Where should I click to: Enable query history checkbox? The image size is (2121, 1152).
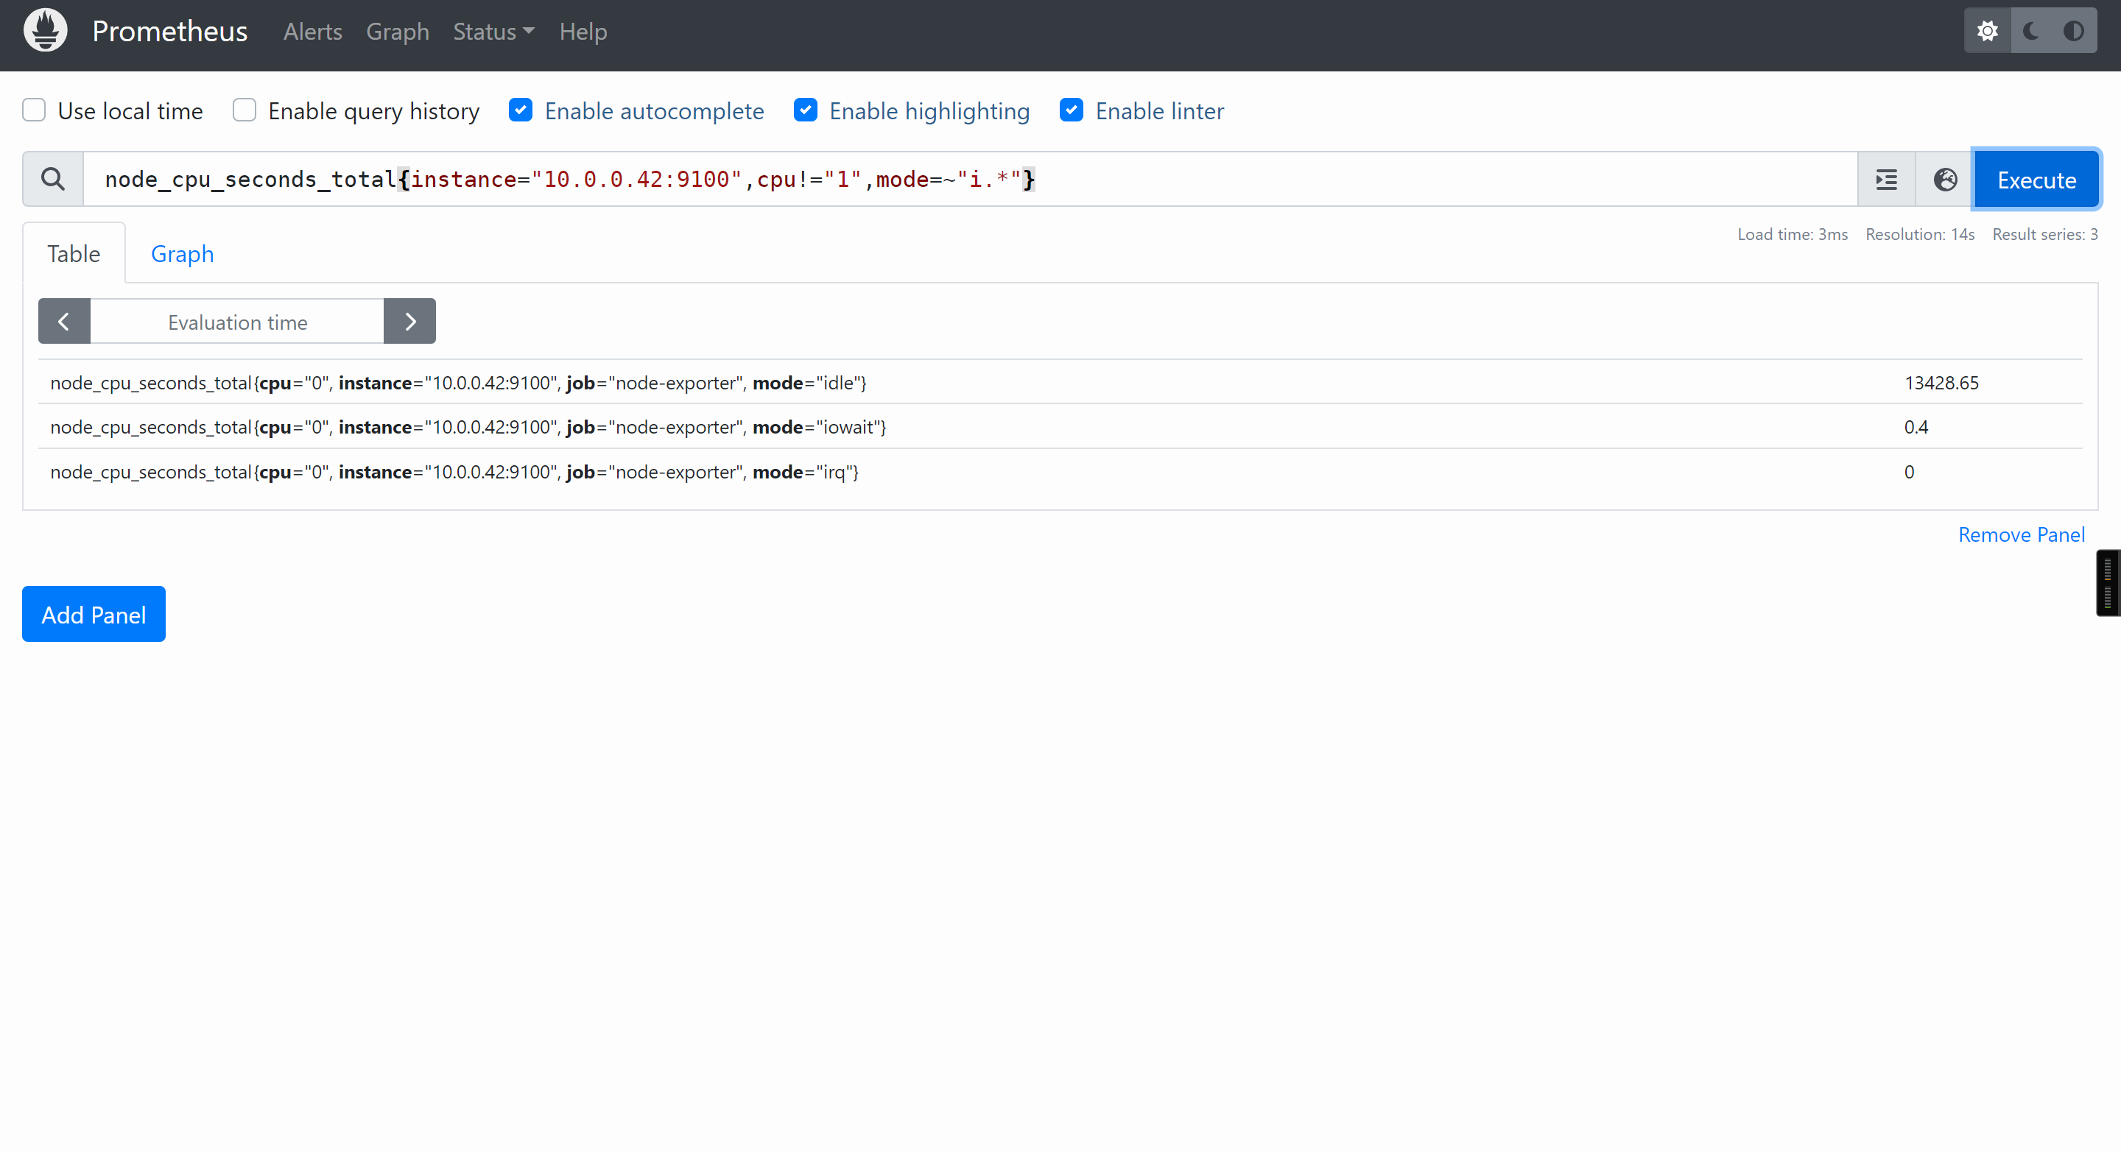click(x=245, y=110)
